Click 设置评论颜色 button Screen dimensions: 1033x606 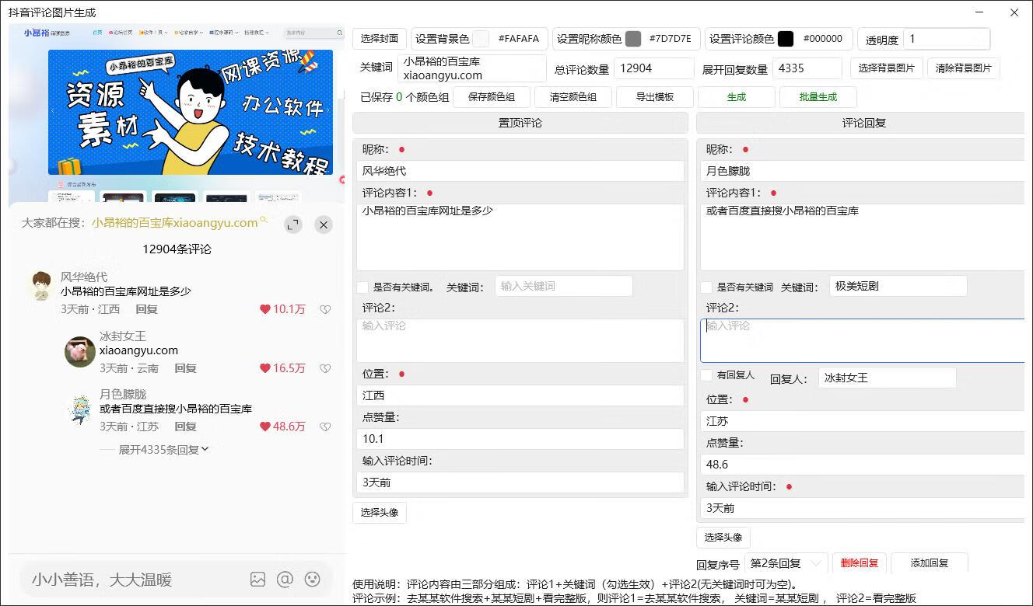741,39
